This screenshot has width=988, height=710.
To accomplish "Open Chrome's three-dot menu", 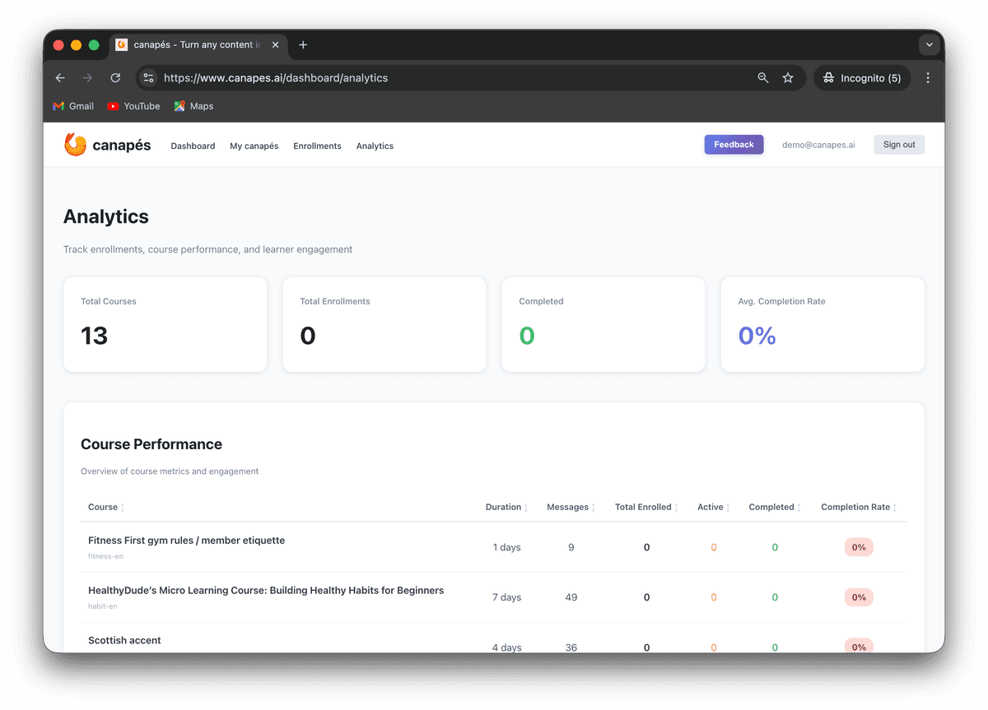I will [x=927, y=77].
